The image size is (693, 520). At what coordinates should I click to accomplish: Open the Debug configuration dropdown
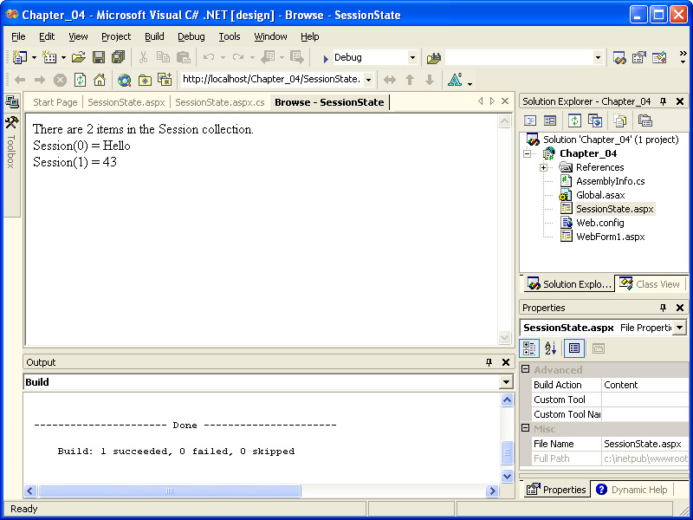point(412,57)
